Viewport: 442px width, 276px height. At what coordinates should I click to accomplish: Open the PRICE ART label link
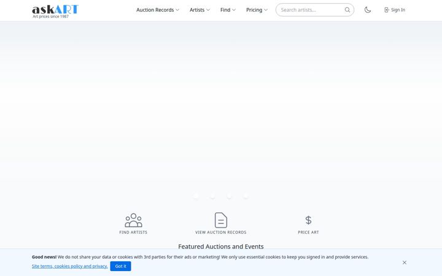click(308, 232)
